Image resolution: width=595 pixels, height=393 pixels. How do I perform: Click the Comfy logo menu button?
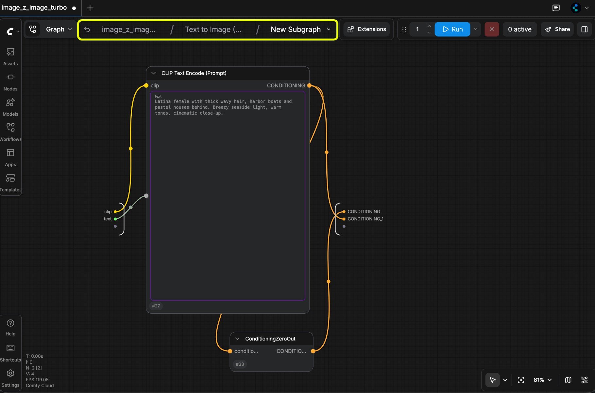10,31
